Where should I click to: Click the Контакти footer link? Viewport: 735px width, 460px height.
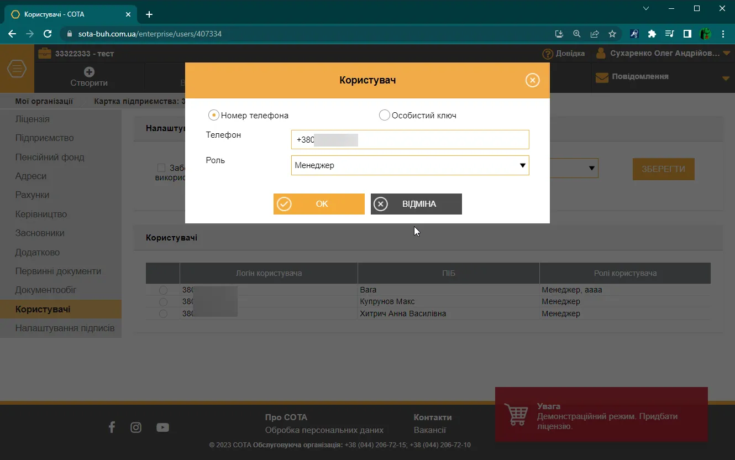[x=433, y=417]
